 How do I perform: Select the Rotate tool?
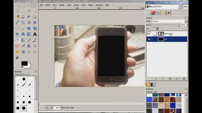click(29, 28)
